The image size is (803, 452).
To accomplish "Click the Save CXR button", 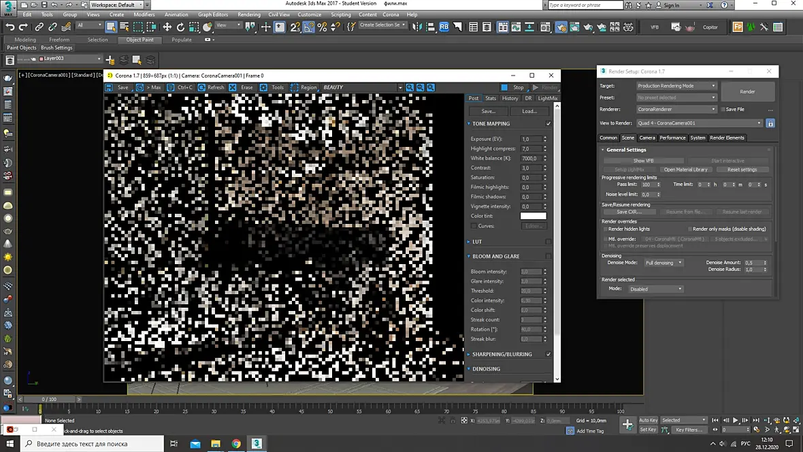I will (x=629, y=212).
